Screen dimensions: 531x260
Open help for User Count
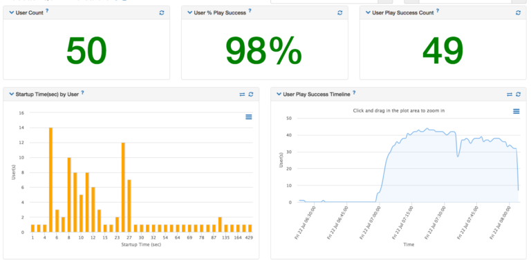click(x=47, y=11)
